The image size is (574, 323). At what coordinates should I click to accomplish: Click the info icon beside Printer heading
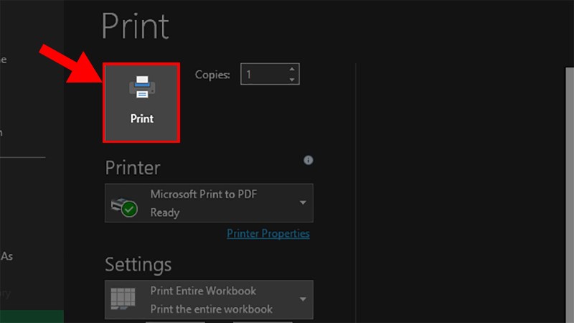click(x=308, y=160)
